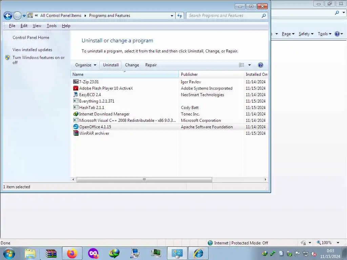Open the view options dropdown arrow
The height and width of the screenshot is (260, 347).
click(249, 65)
